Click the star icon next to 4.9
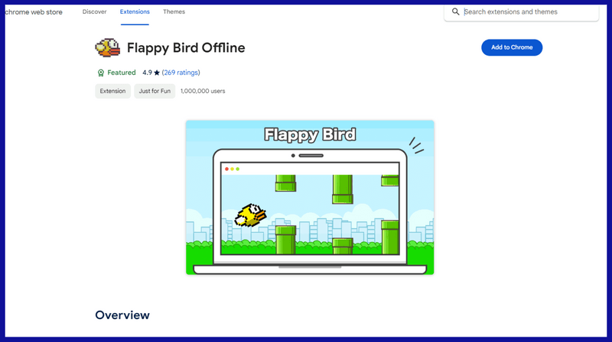This screenshot has width=612, height=342. [157, 73]
